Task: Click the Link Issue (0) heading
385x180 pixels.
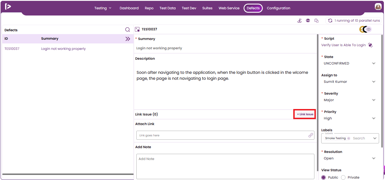Action: point(146,114)
